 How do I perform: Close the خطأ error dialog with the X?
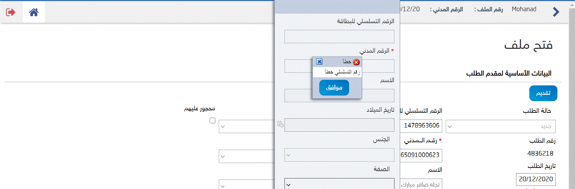click(319, 61)
